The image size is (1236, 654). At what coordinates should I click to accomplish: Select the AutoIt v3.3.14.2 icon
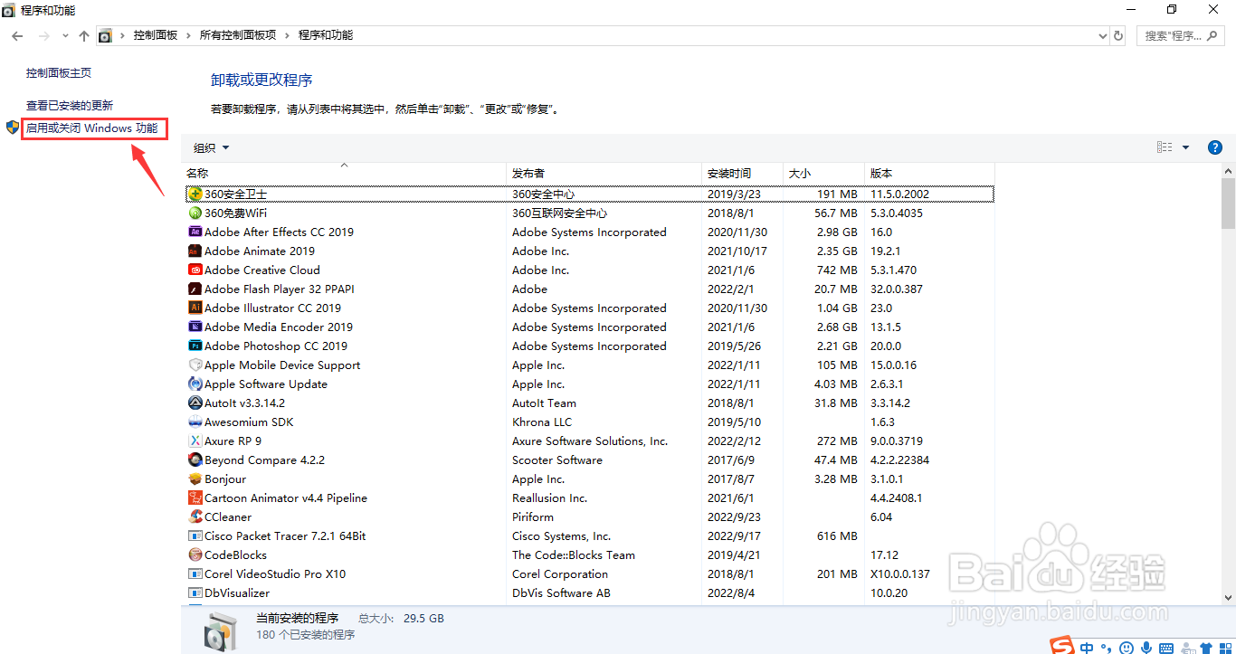pos(195,403)
